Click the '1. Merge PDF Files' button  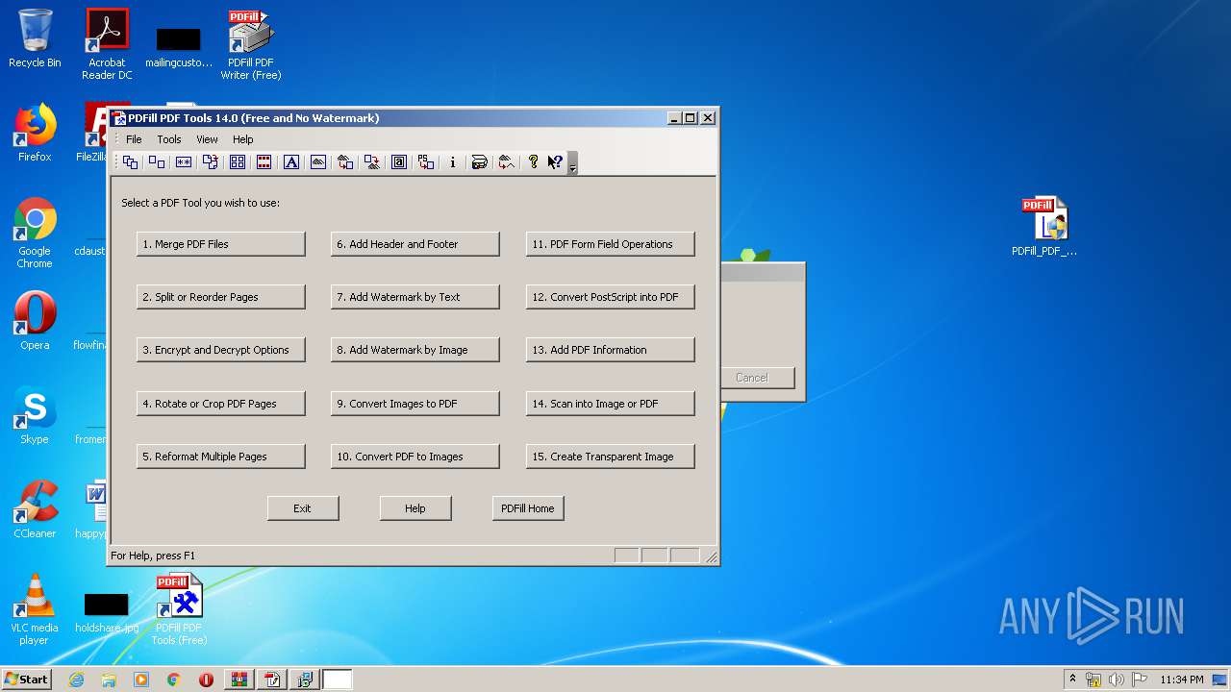(221, 244)
